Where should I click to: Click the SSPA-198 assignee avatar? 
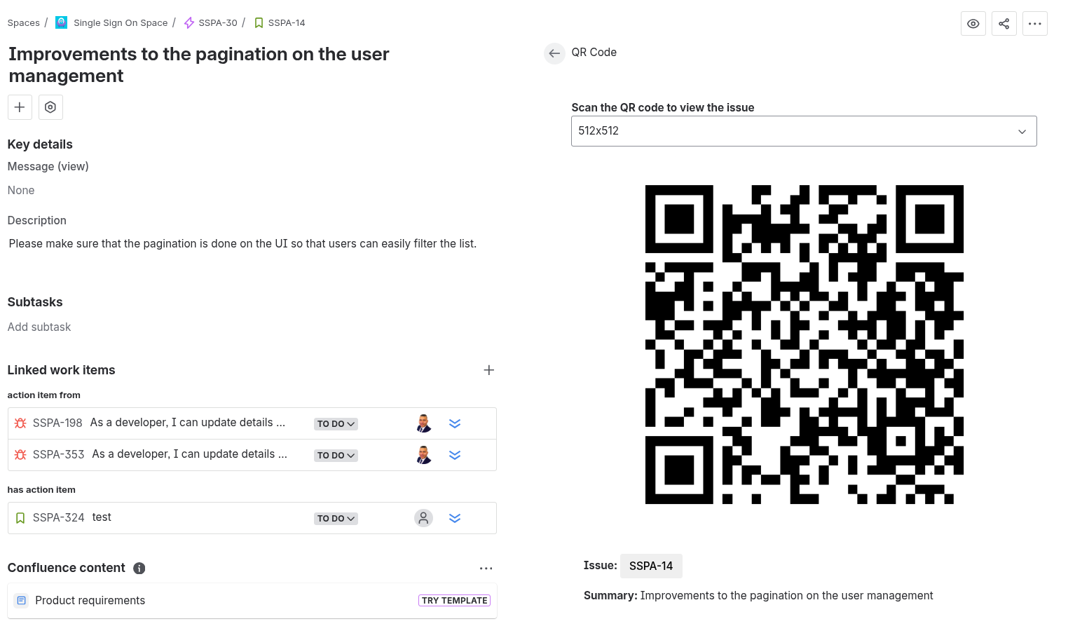[x=423, y=423]
